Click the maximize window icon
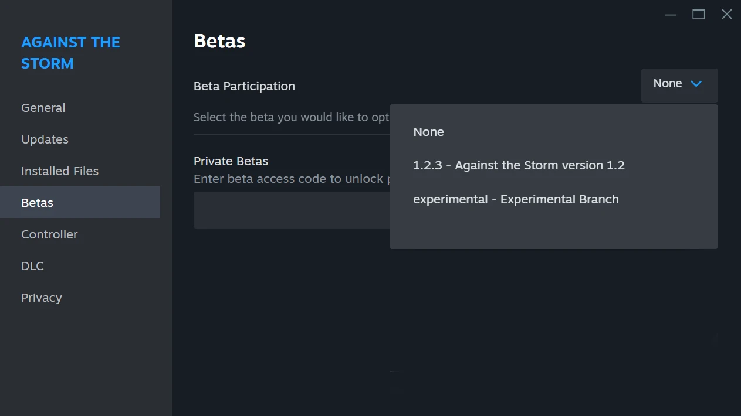The width and height of the screenshot is (741, 416). (699, 15)
